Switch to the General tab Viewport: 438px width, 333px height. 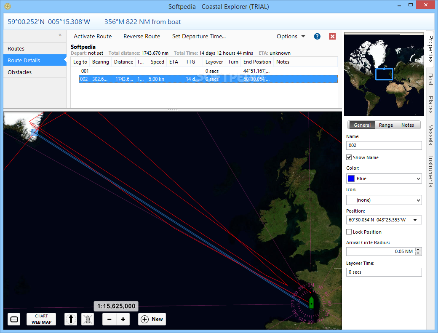tap(362, 125)
